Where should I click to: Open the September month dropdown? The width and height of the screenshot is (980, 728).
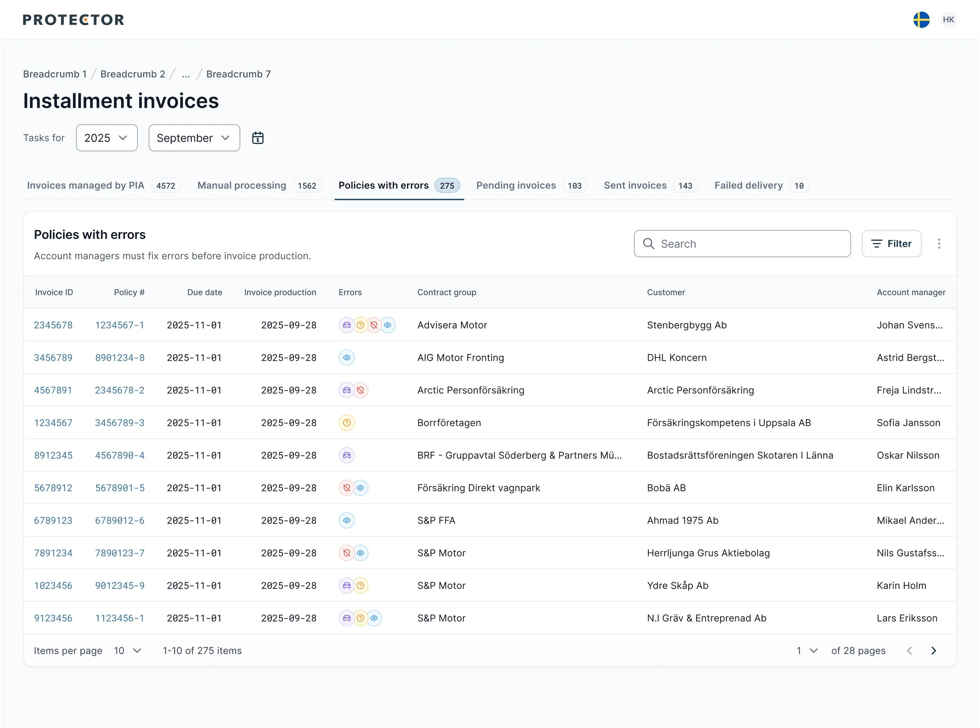point(194,138)
